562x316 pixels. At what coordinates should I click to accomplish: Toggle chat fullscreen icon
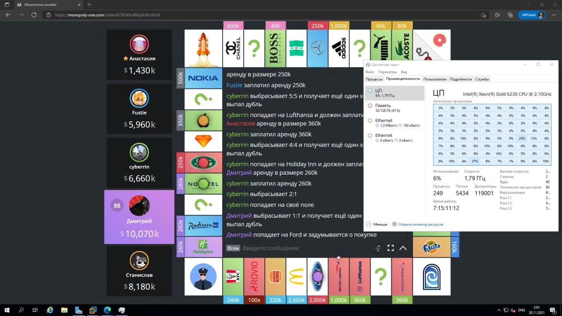click(x=390, y=248)
